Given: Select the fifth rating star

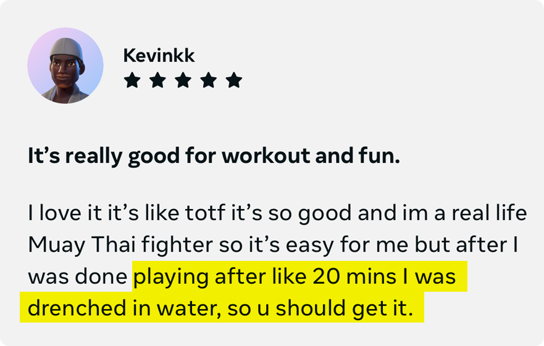Looking at the screenshot, I should pos(234,80).
